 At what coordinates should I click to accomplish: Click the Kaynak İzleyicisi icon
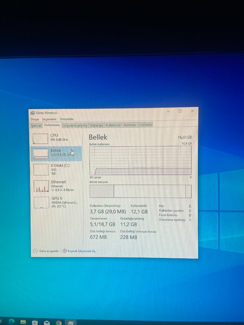pos(65,251)
